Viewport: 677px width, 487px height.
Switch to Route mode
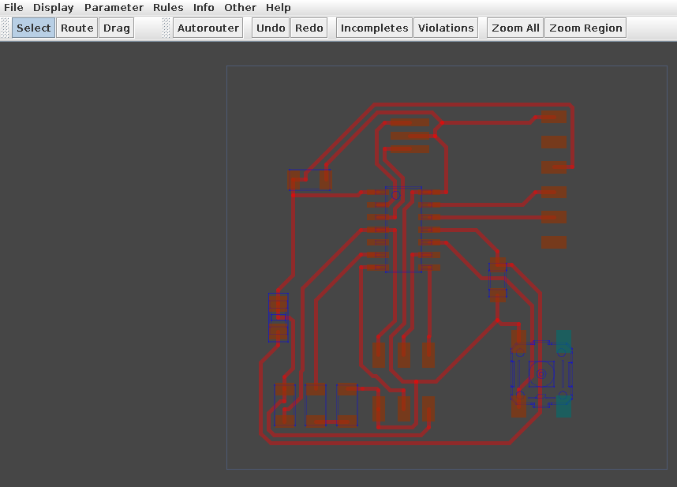coord(77,28)
